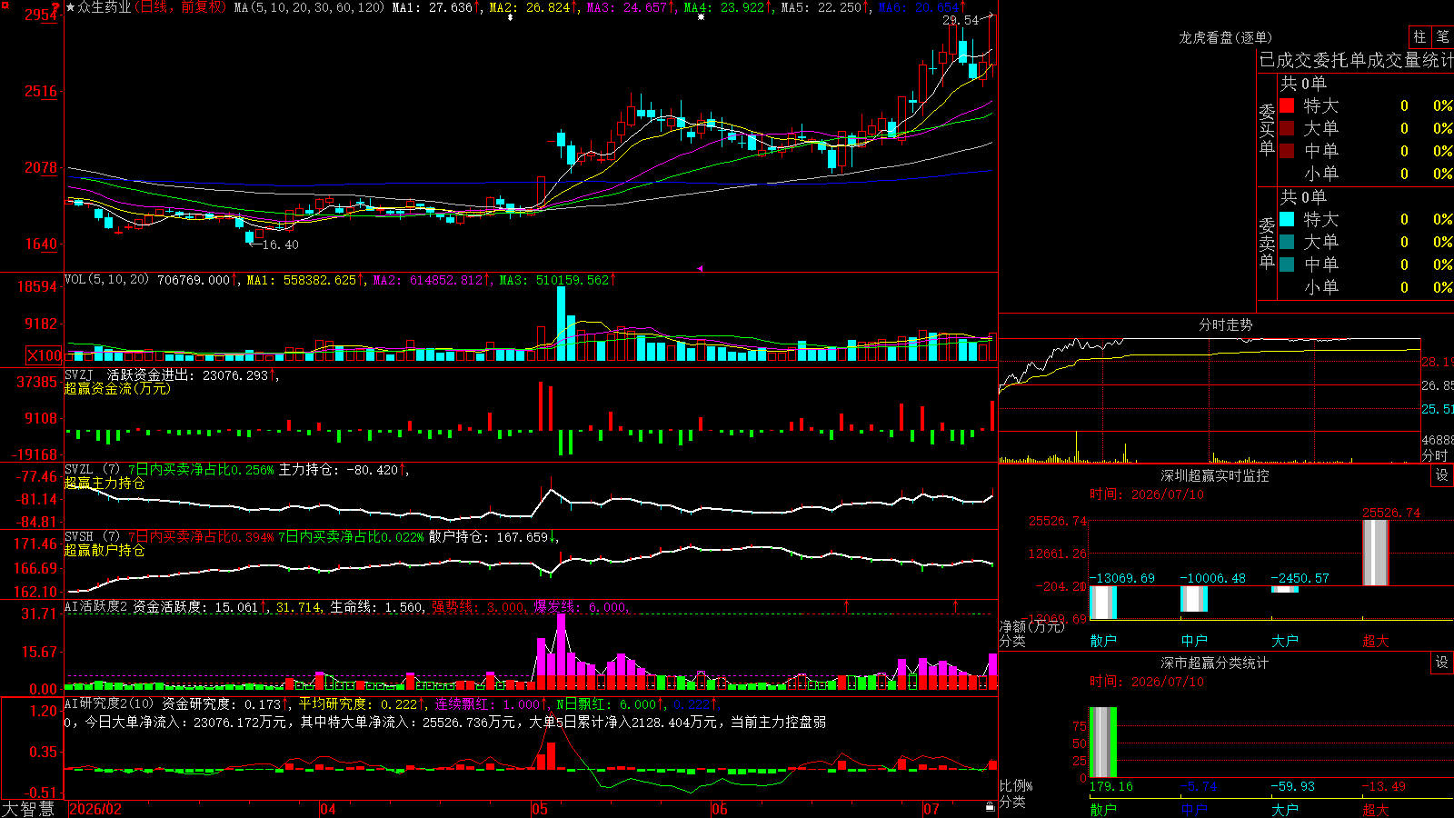Click the star icon before 众生药业
Image resolution: width=1454 pixels, height=818 pixels.
(x=71, y=7)
